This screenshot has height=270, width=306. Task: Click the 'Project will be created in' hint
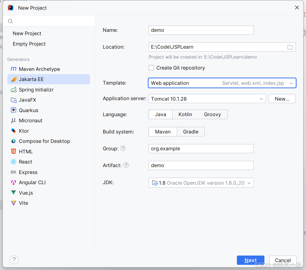pyautogui.click(x=203, y=57)
